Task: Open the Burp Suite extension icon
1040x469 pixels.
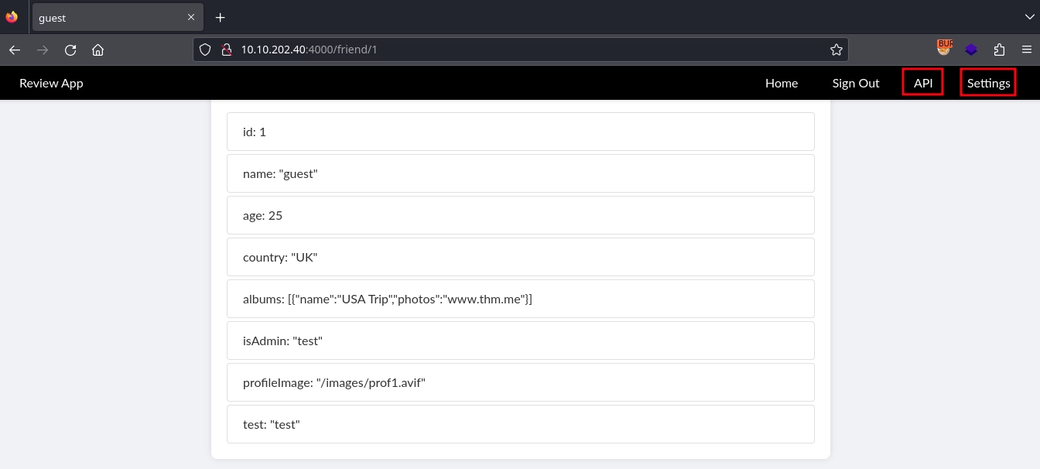Action: tap(944, 48)
